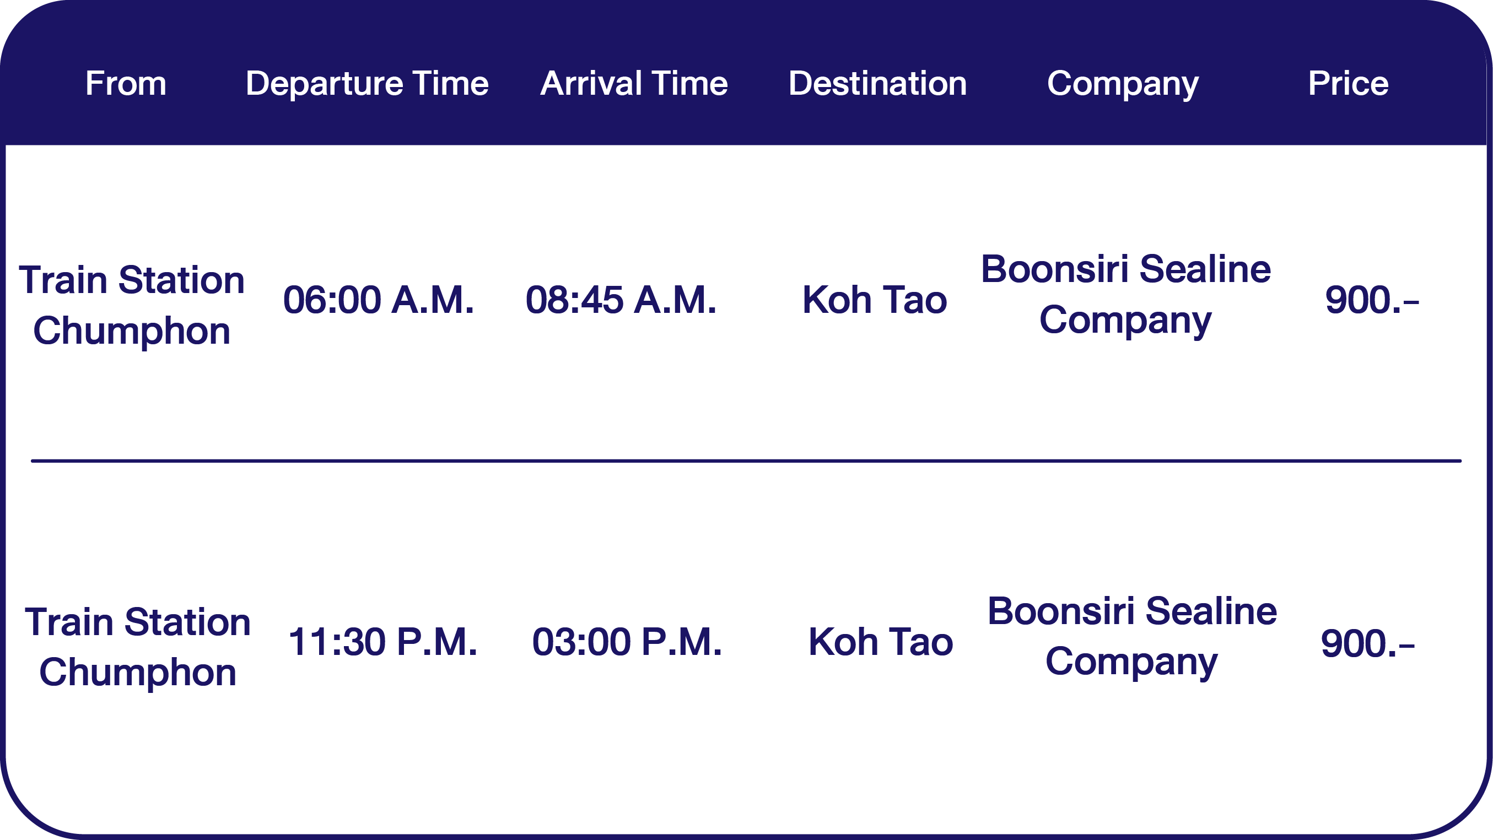
Task: Click the Departure Time column header
Action: coord(367,83)
